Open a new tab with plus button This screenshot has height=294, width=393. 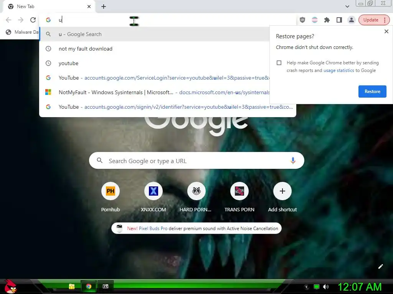[104, 7]
